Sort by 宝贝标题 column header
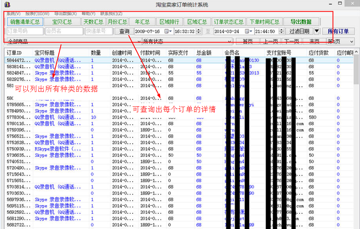The height and width of the screenshot is (229, 360). [x=61, y=53]
